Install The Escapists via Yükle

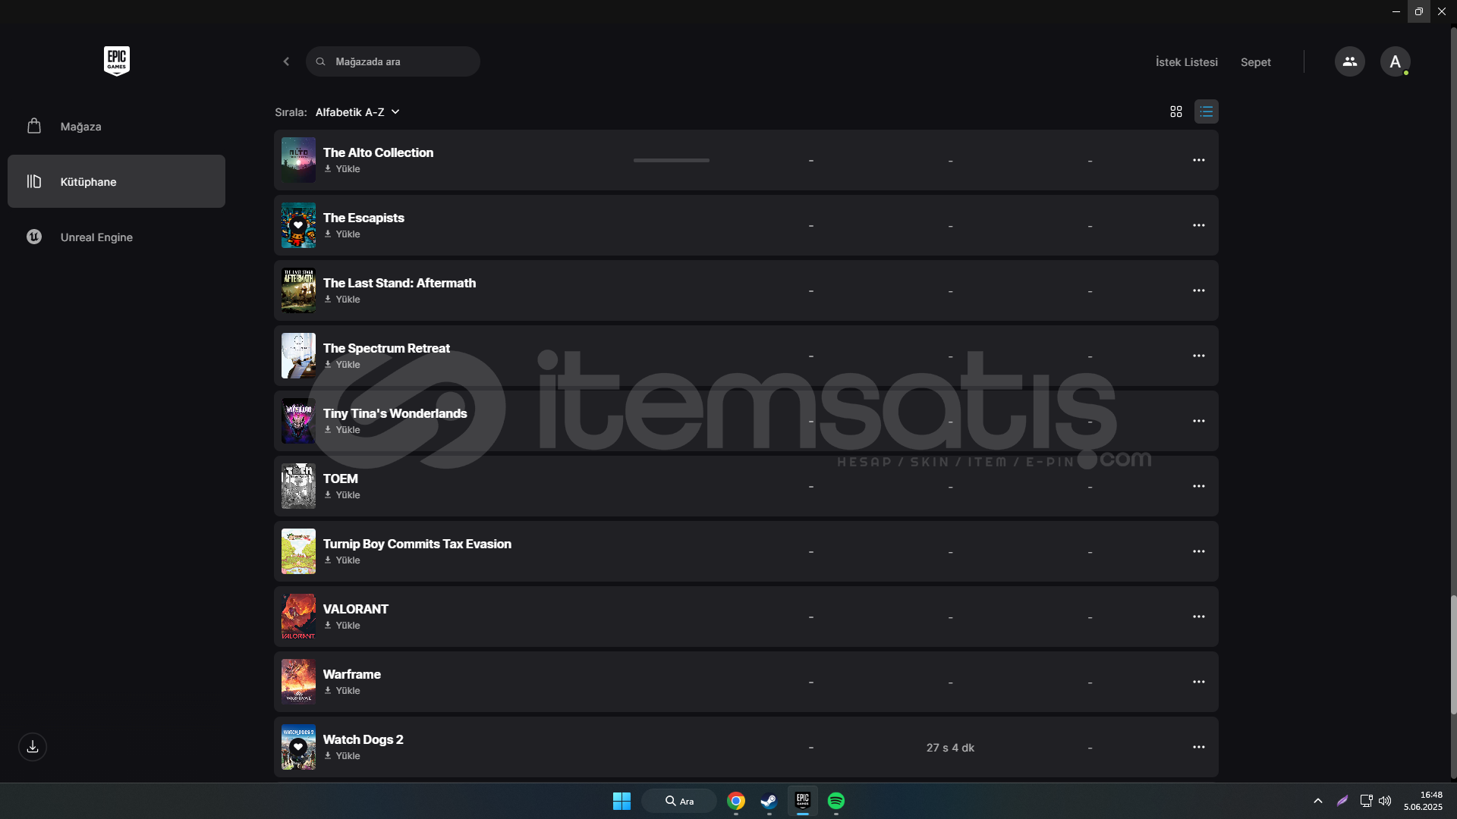coord(342,234)
